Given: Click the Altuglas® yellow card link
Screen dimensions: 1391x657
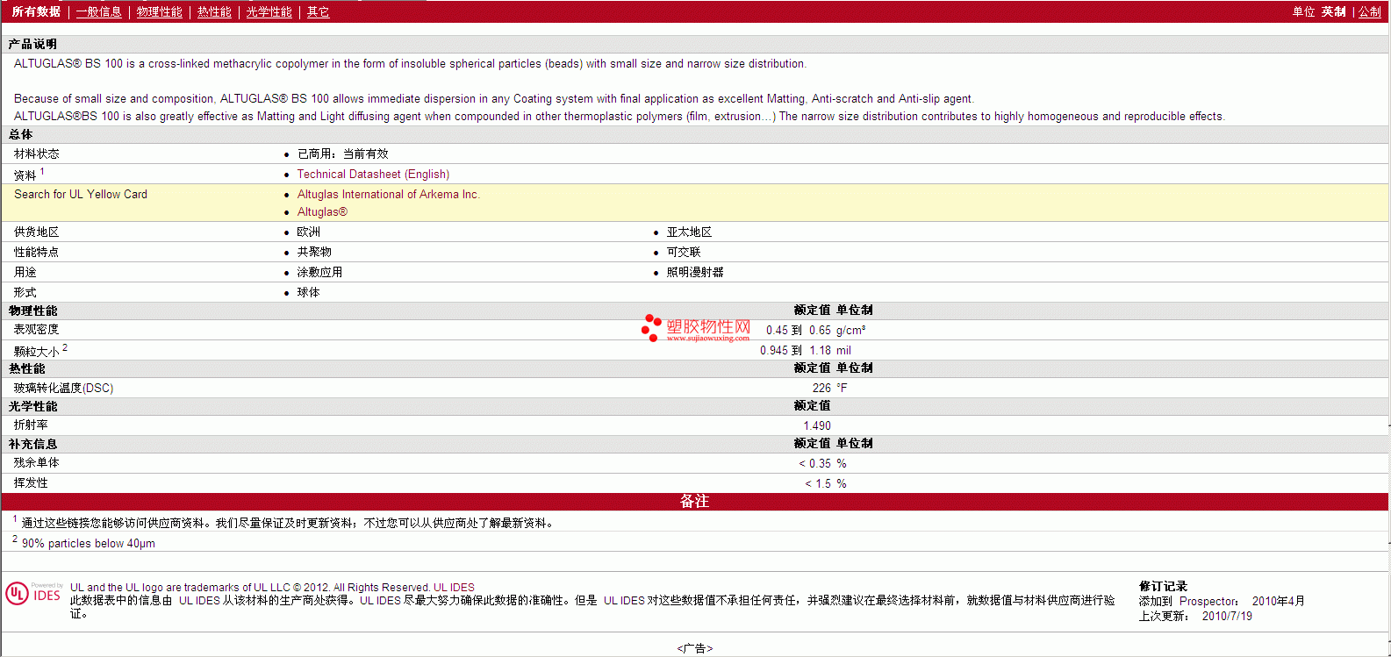Looking at the screenshot, I should click(x=322, y=212).
